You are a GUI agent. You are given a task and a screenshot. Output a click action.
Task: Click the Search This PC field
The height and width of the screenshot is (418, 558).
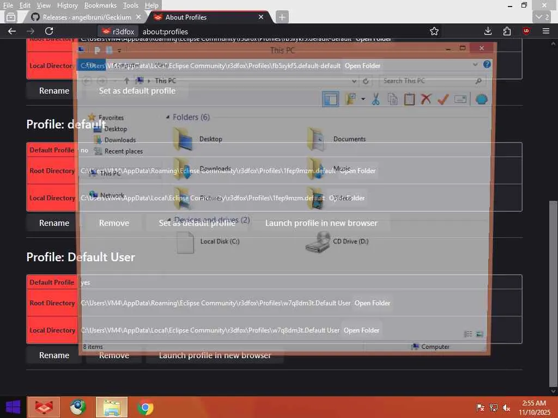(x=432, y=81)
